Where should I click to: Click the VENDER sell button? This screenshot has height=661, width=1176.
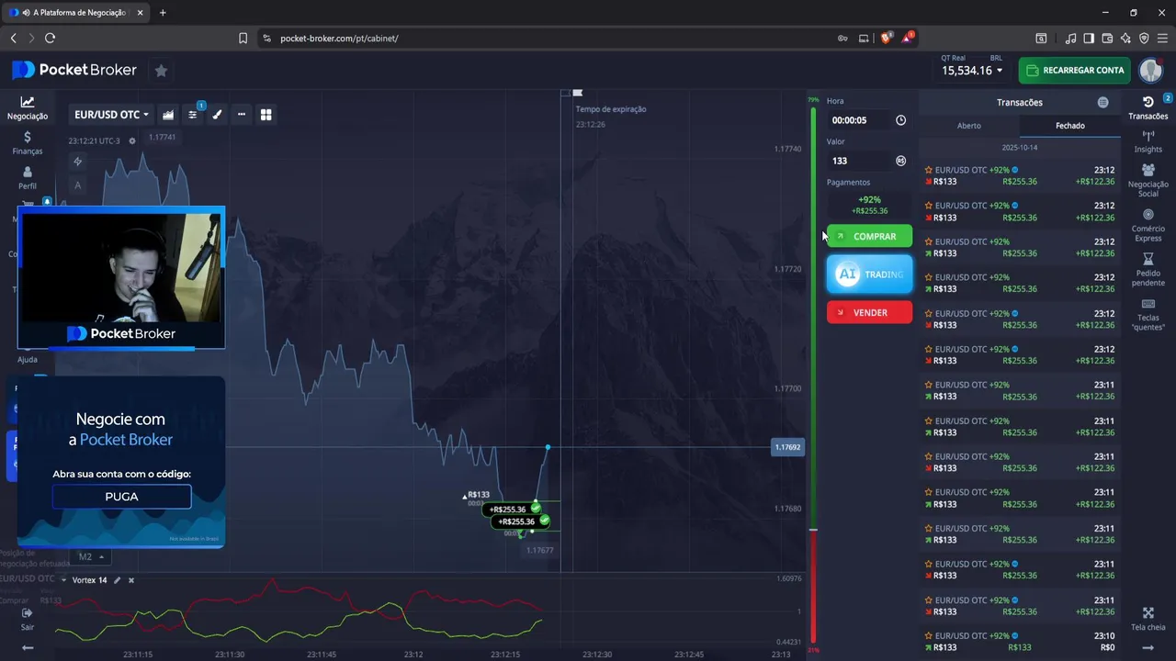point(869,312)
